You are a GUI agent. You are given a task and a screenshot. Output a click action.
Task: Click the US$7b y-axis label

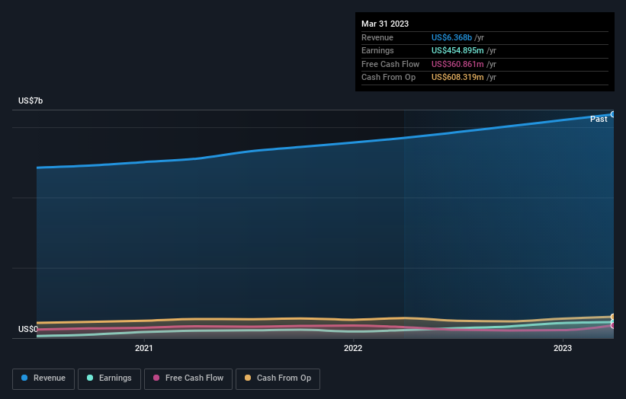[30, 101]
